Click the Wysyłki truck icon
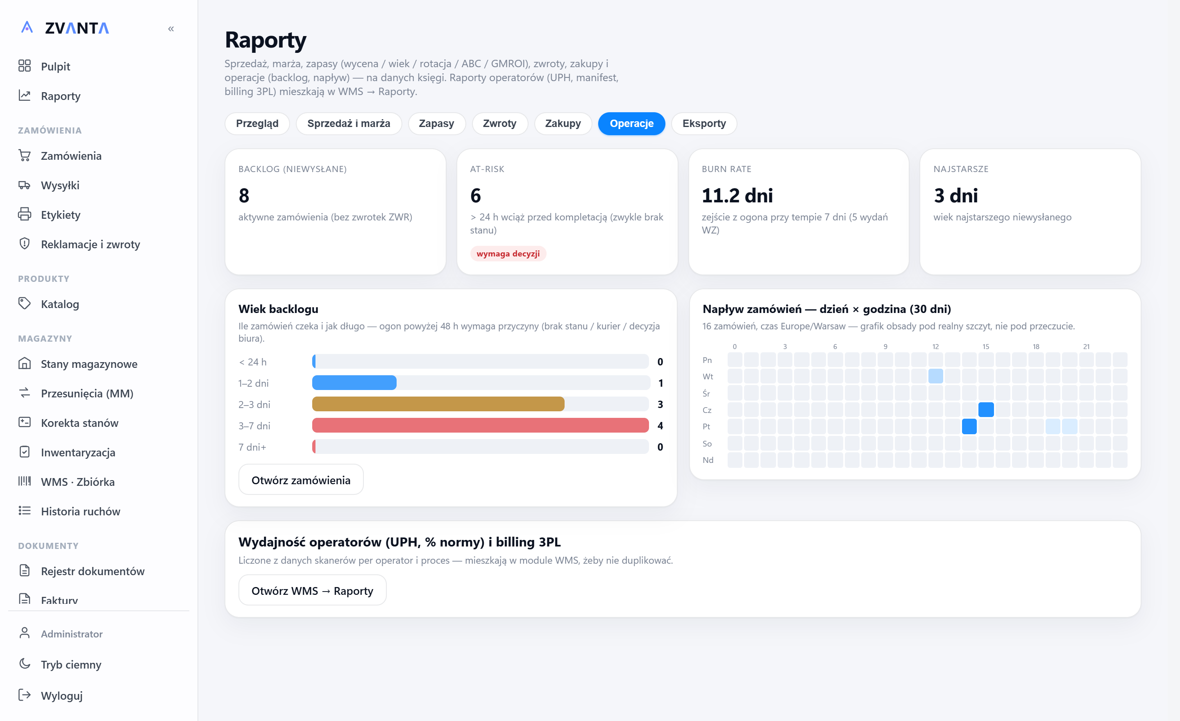 coord(25,185)
